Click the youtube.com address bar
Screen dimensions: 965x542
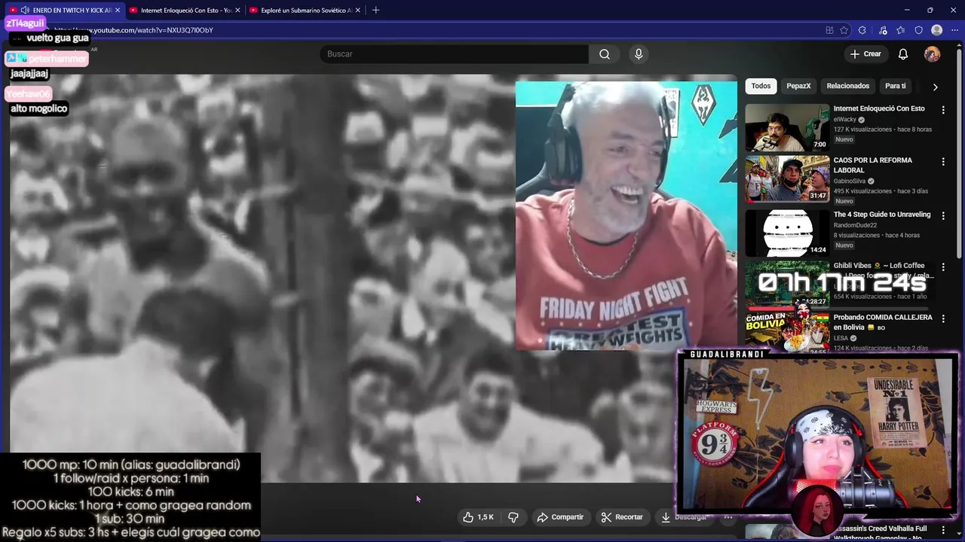[x=437, y=30]
